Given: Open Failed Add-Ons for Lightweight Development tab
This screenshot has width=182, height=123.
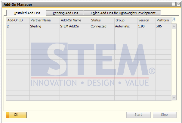Looking at the screenshot, I should click(x=122, y=13).
